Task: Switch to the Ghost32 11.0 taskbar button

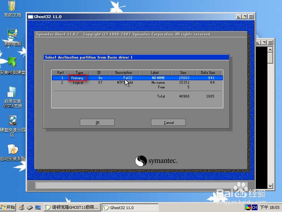Action: point(130,207)
